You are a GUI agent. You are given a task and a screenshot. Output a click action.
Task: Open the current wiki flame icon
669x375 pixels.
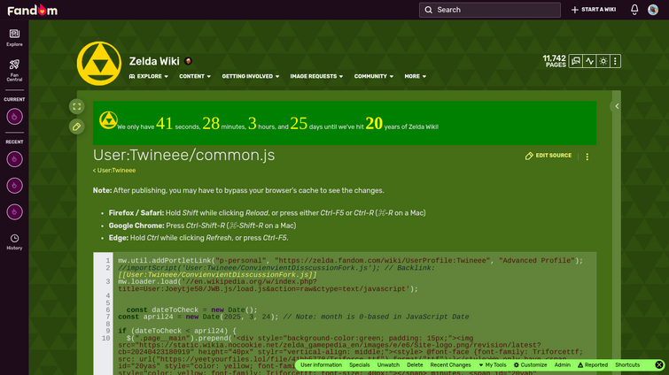[x=14, y=117]
